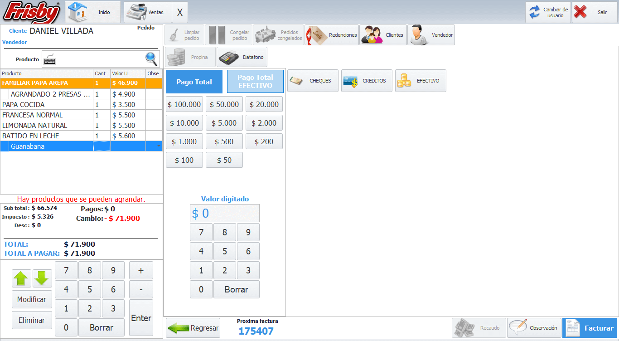619x341 pixels.
Task: Select Pago Total button
Action: pyautogui.click(x=194, y=82)
